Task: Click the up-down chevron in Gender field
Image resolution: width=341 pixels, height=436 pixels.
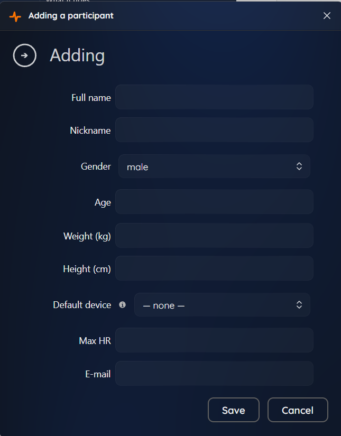Action: tap(299, 166)
